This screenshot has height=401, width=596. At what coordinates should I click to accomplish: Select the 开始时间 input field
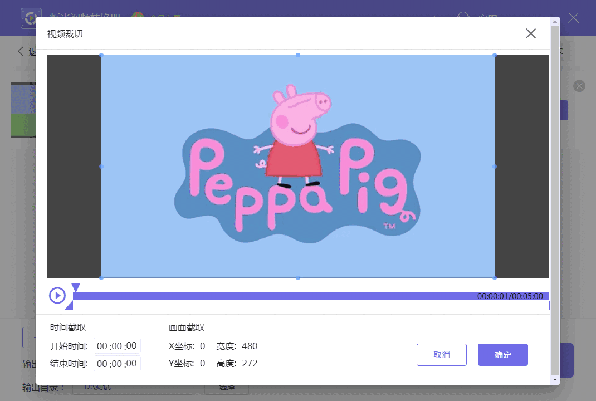point(117,346)
